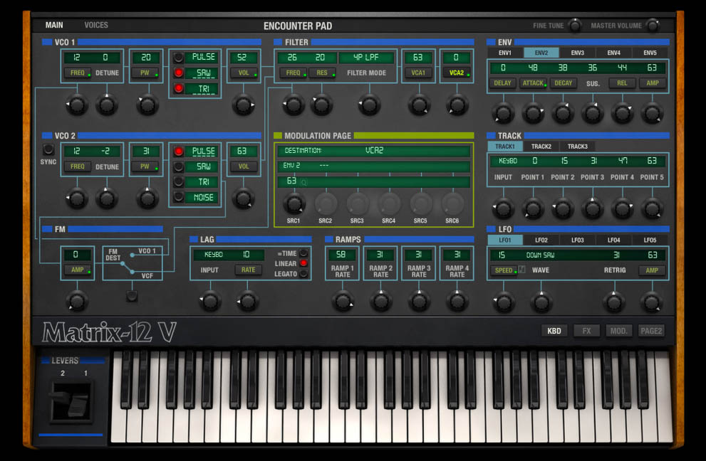This screenshot has height=461, width=706.
Task: Click the LFO retrig knob
Action: point(613,302)
